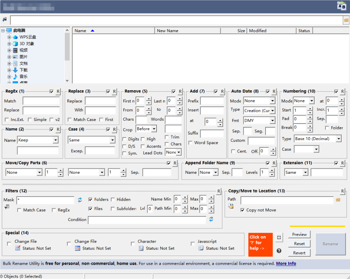Click the Preview button

click(x=299, y=235)
